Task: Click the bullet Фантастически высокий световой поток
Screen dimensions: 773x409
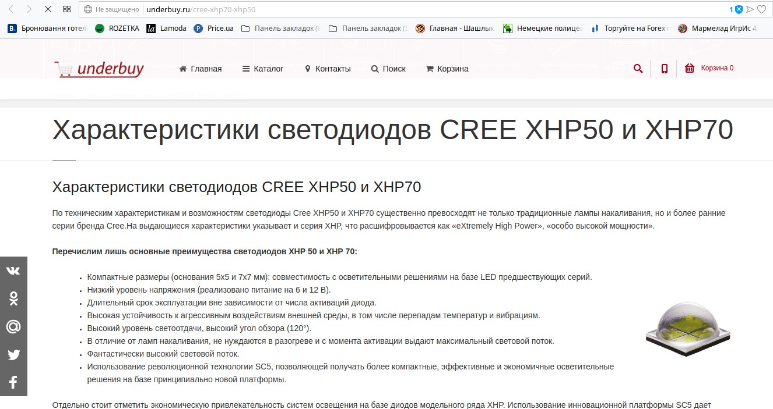Action: (x=163, y=354)
